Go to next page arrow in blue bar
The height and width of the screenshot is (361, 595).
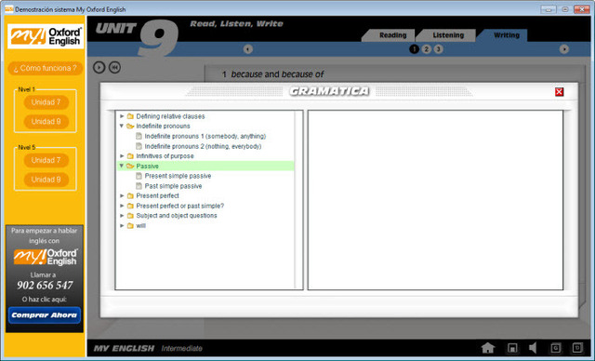click(564, 49)
